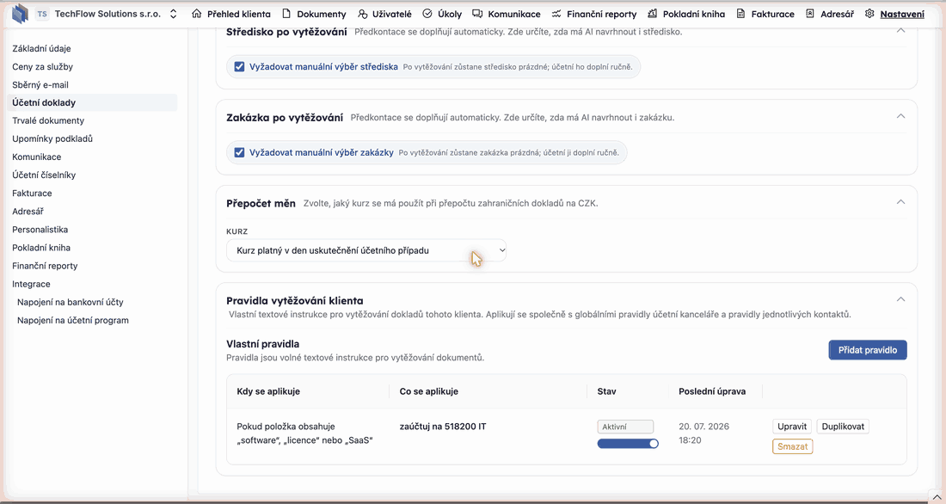Click Upravit for the software rule
The width and height of the screenshot is (946, 504).
pos(791,426)
